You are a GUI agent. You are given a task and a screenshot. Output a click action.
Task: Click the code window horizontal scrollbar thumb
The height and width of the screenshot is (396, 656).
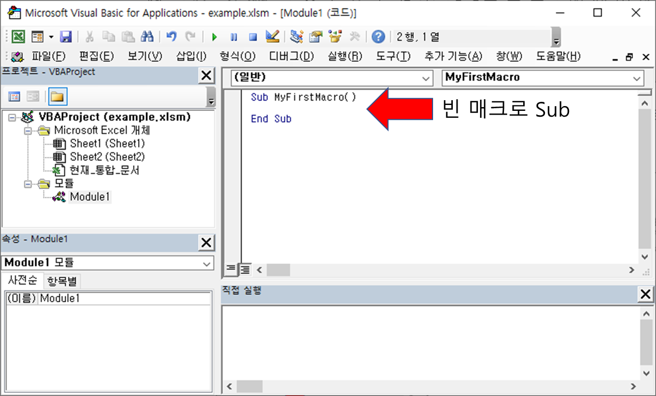click(278, 270)
